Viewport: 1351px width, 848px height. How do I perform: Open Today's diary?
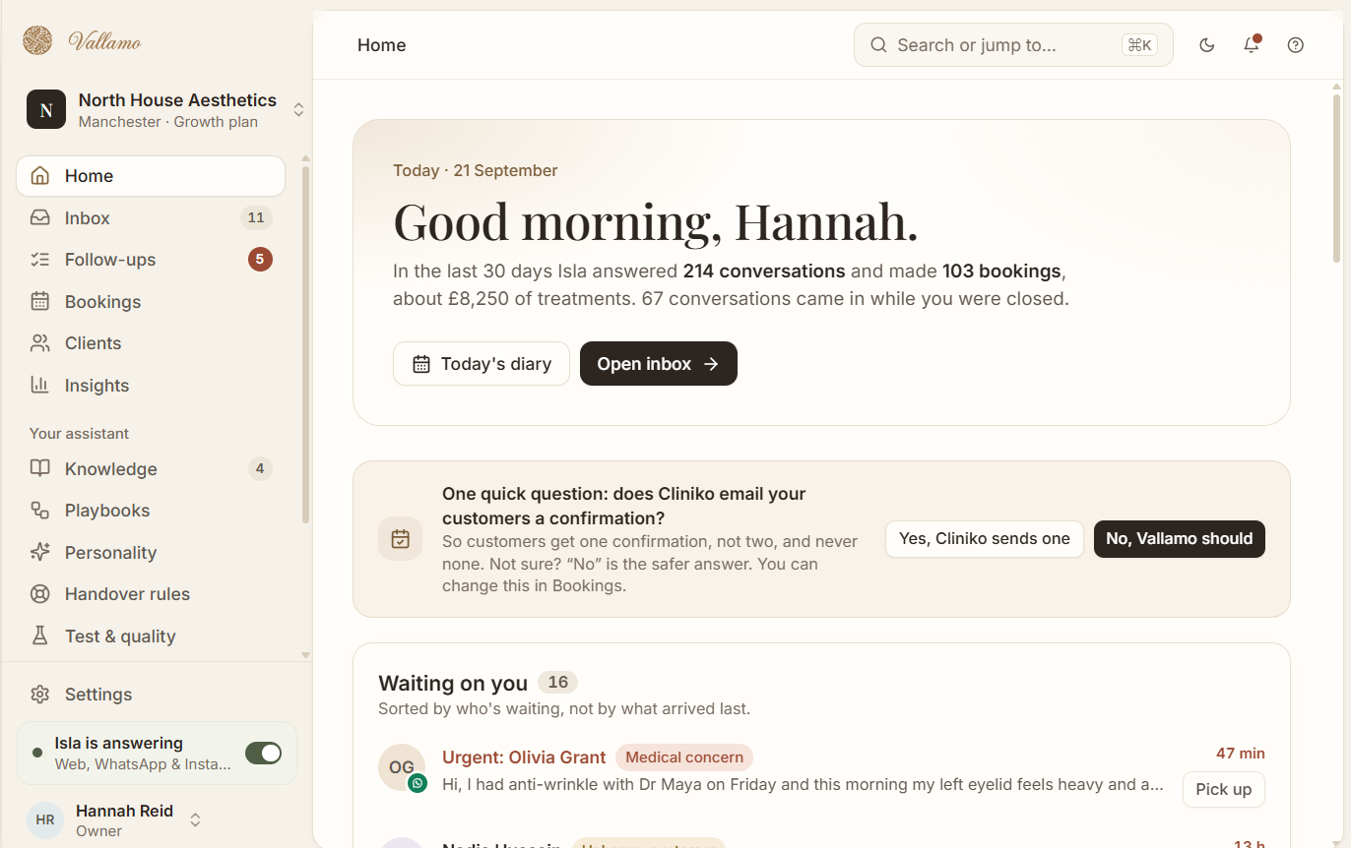(482, 364)
